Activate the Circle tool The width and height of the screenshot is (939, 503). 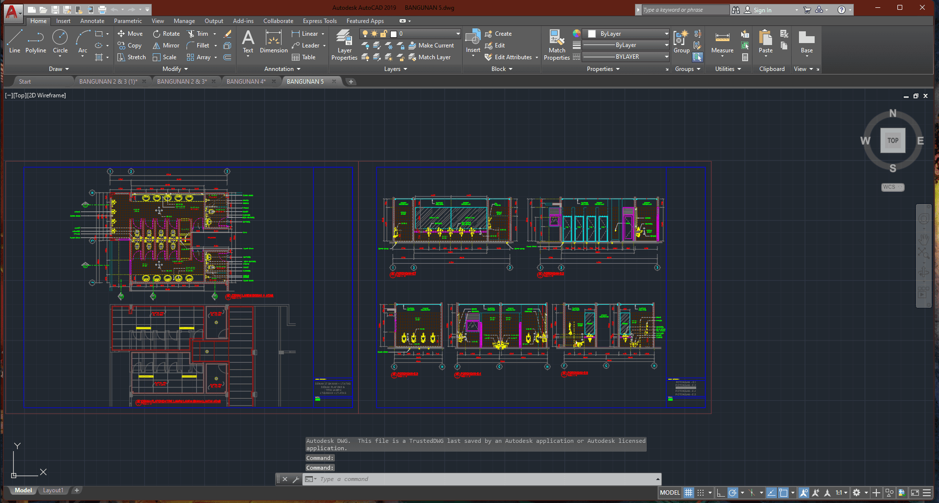click(60, 41)
